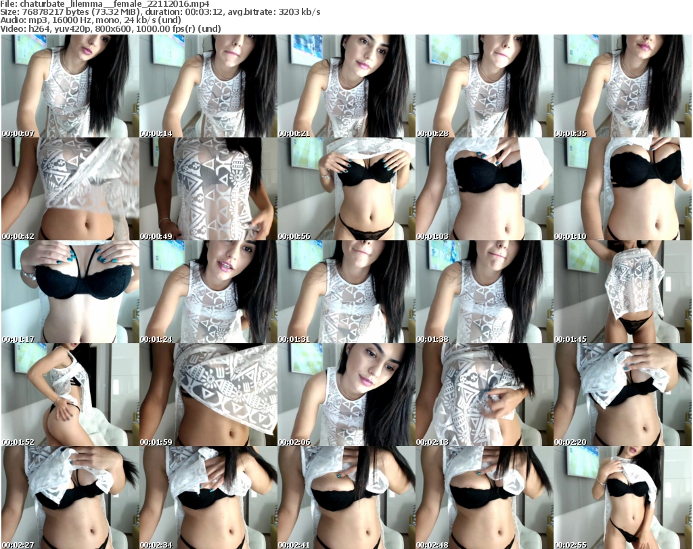Click the thumbnail at timestamp 00:00:07
The height and width of the screenshot is (549, 693).
click(x=70, y=86)
